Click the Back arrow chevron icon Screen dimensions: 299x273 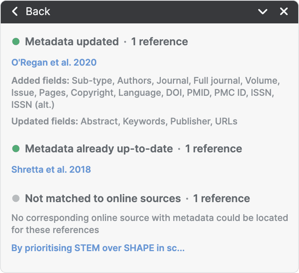coord(15,12)
